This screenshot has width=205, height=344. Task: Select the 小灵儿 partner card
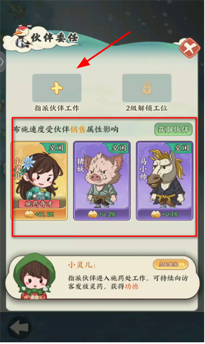[39, 181]
